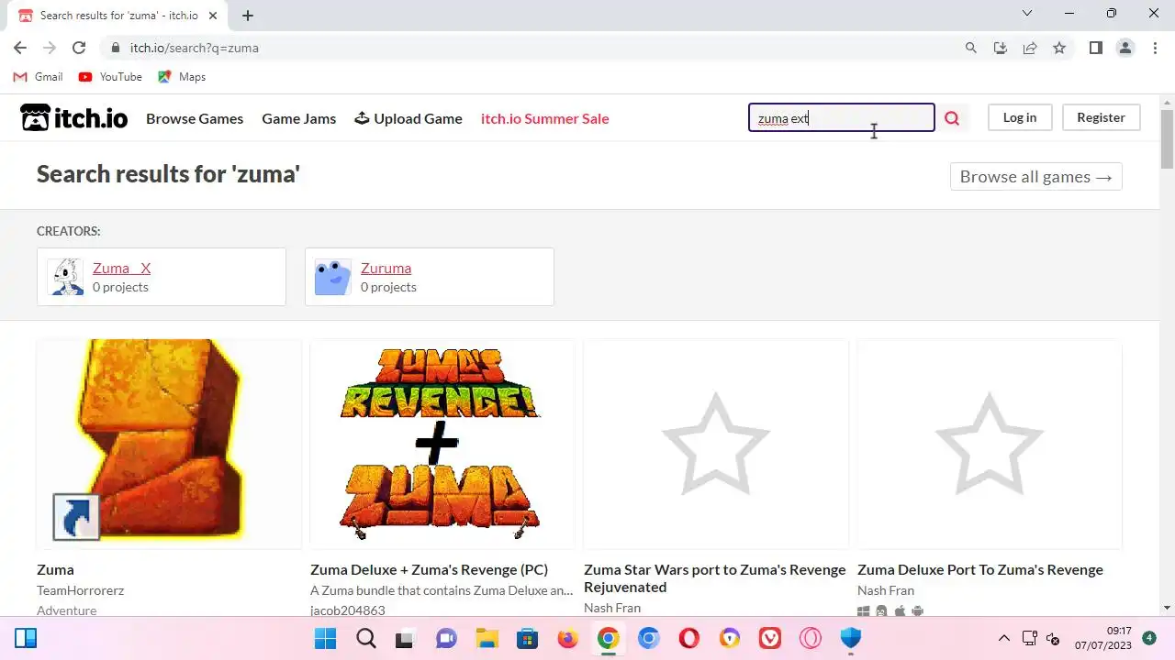Image resolution: width=1175 pixels, height=660 pixels.
Task: Close the itch.io search tab
Action: point(213,16)
